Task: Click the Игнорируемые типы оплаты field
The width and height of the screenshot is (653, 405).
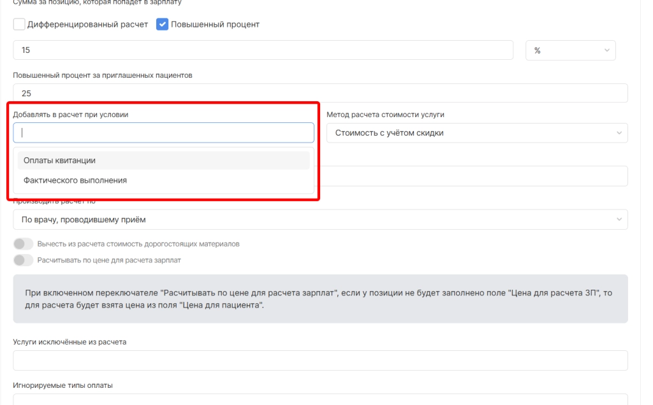Action: coord(320,399)
